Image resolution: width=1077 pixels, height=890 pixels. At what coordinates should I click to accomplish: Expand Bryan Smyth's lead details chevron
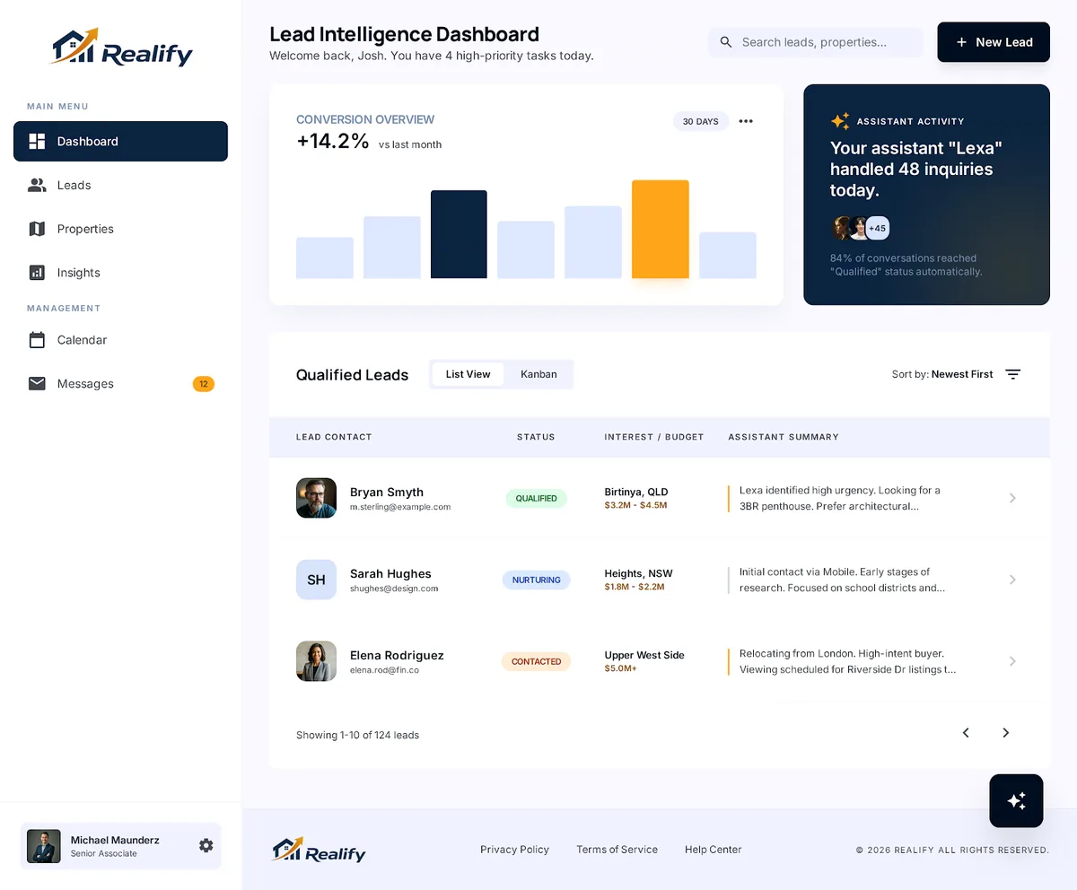[x=1012, y=498]
